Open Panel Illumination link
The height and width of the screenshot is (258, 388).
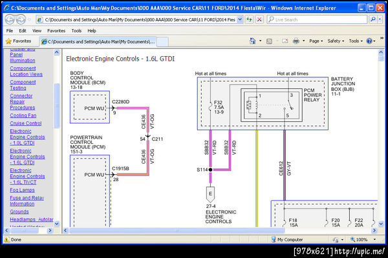(x=22, y=57)
